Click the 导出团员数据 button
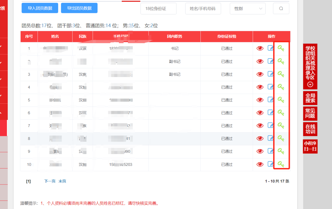 click(79, 8)
